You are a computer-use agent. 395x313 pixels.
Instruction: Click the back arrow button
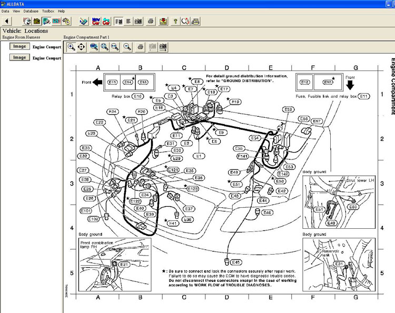coord(6,22)
